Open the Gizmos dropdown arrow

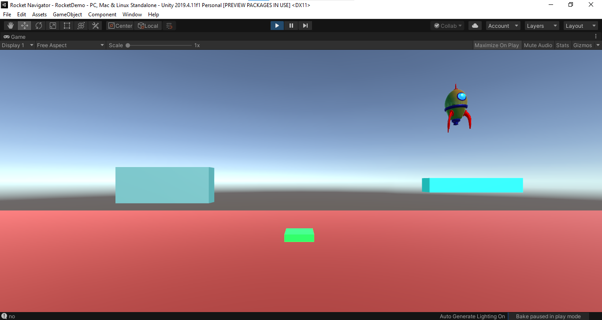point(598,45)
